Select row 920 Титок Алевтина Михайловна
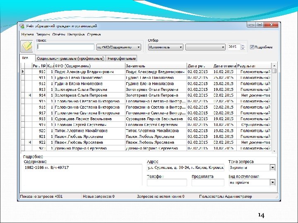Screen dimensions: 298x223 pos(146,130)
